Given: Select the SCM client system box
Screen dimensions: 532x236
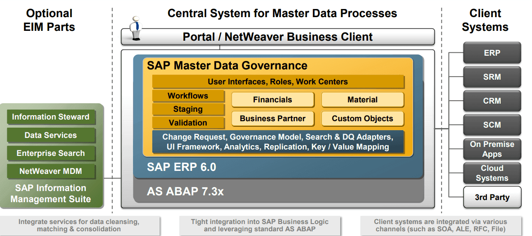Looking at the screenshot, I should tap(492, 125).
